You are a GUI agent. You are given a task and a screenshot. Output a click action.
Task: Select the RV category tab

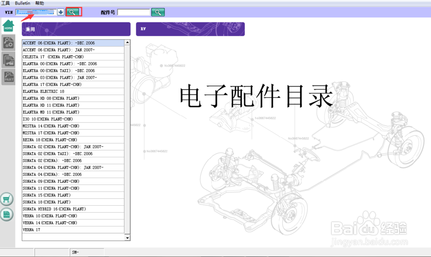[x=190, y=29]
